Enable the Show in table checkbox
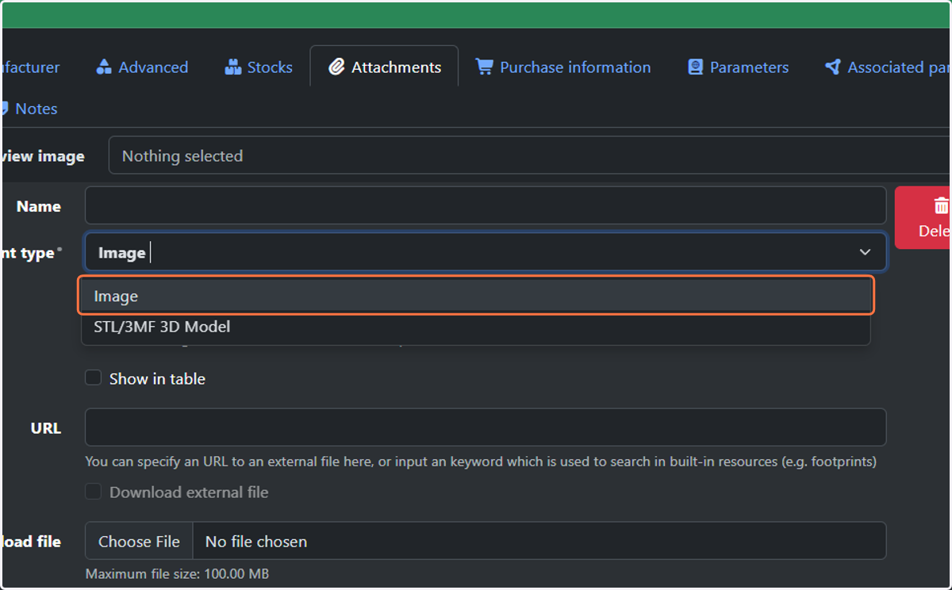 [94, 378]
